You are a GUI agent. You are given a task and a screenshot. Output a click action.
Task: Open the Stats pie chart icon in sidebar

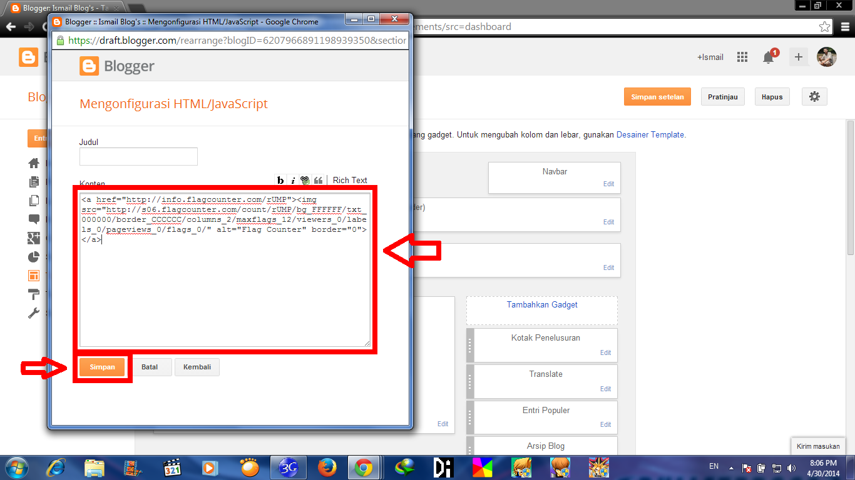coord(34,257)
